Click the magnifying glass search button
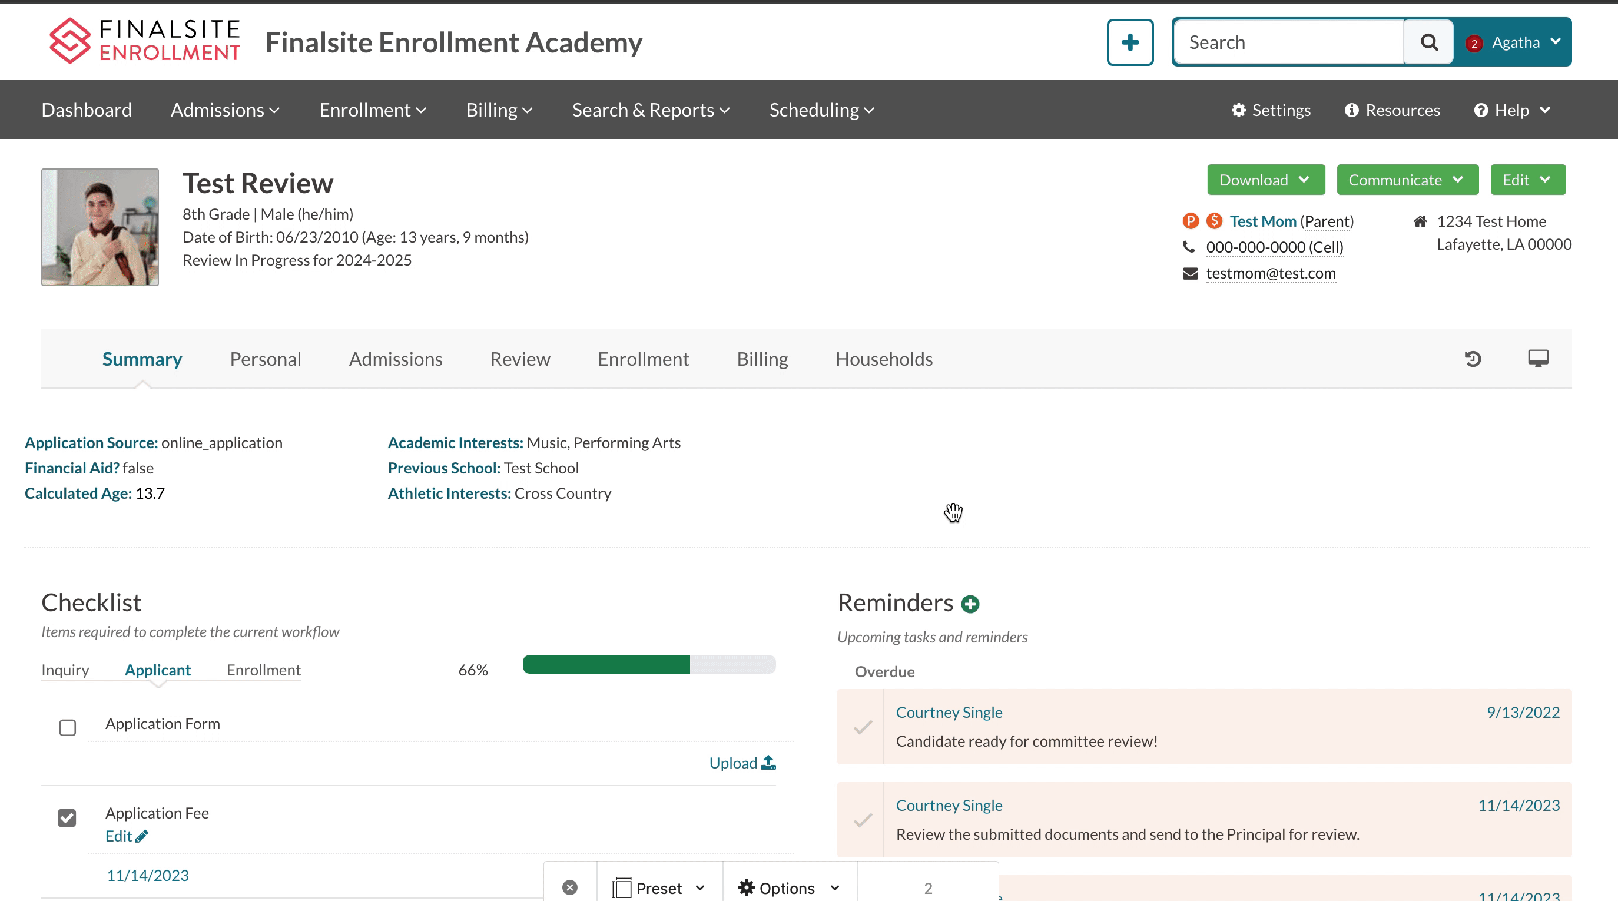 point(1428,42)
